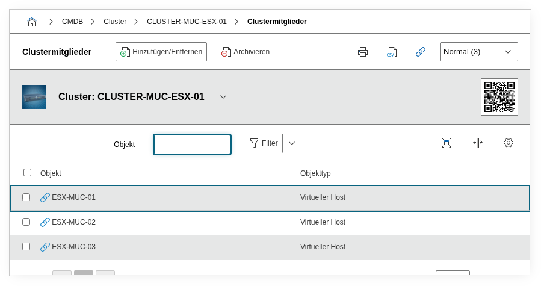Click the Hinzufügen/Entfernen button

tap(161, 52)
